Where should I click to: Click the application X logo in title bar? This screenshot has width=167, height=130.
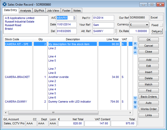pyautogui.click(x=5, y=4)
